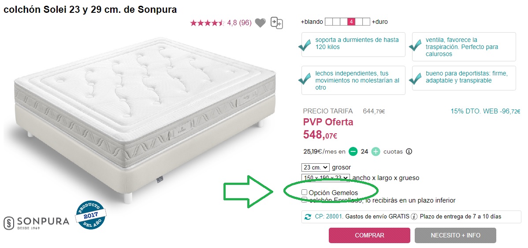Open the 23 cm. grosor dropdown

tap(315, 168)
